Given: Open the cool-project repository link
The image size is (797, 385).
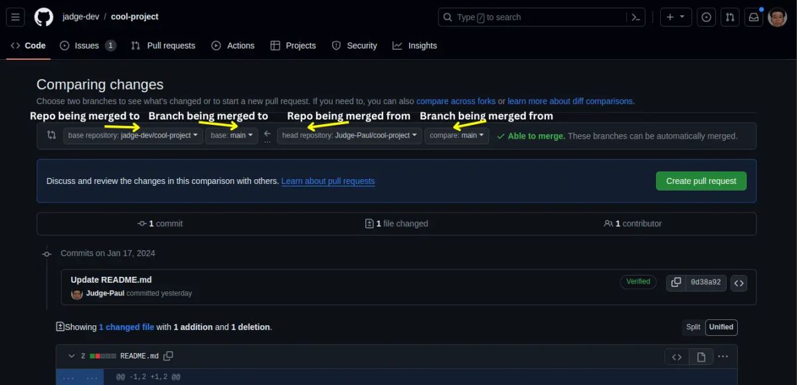Looking at the screenshot, I should pyautogui.click(x=135, y=17).
